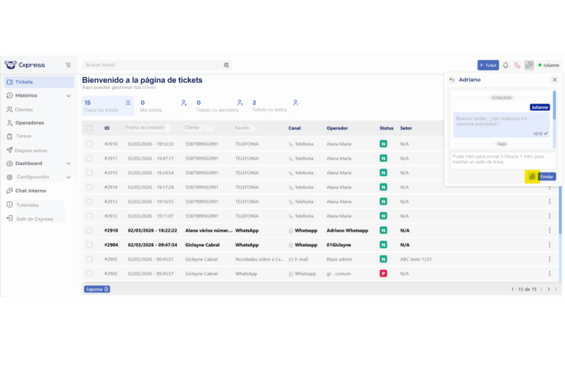Tick the checkbox for ticket #2904
565x371 pixels.
coord(89,245)
